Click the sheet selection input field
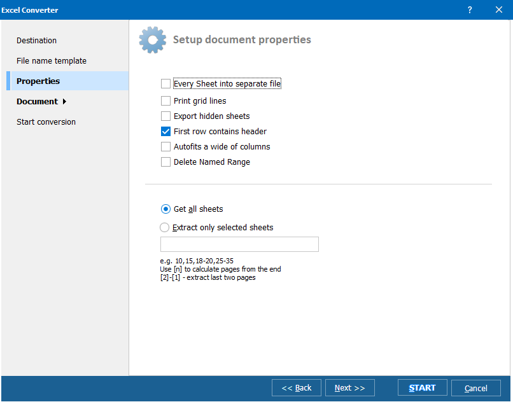 [x=239, y=244]
